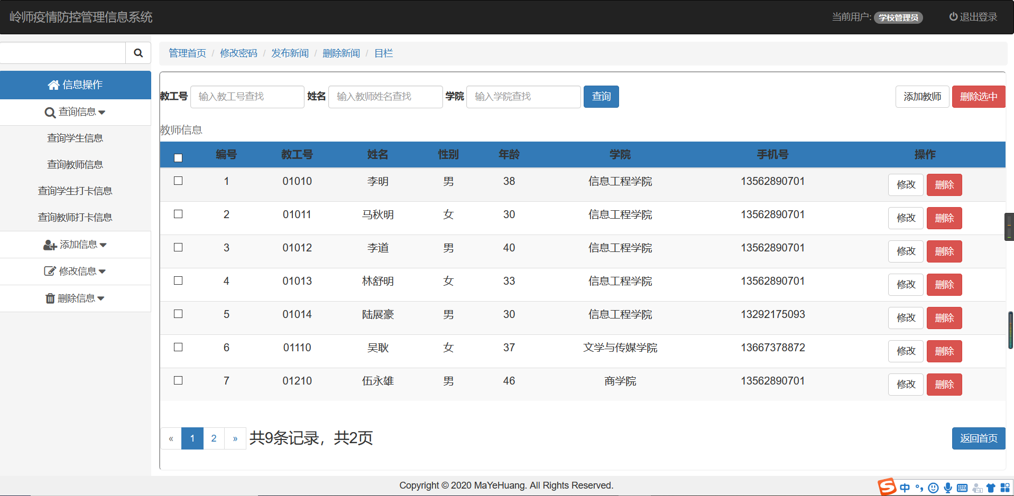This screenshot has width=1014, height=496.
Task: Open 发布新闻 in the breadcrumb bar
Action: tap(290, 53)
